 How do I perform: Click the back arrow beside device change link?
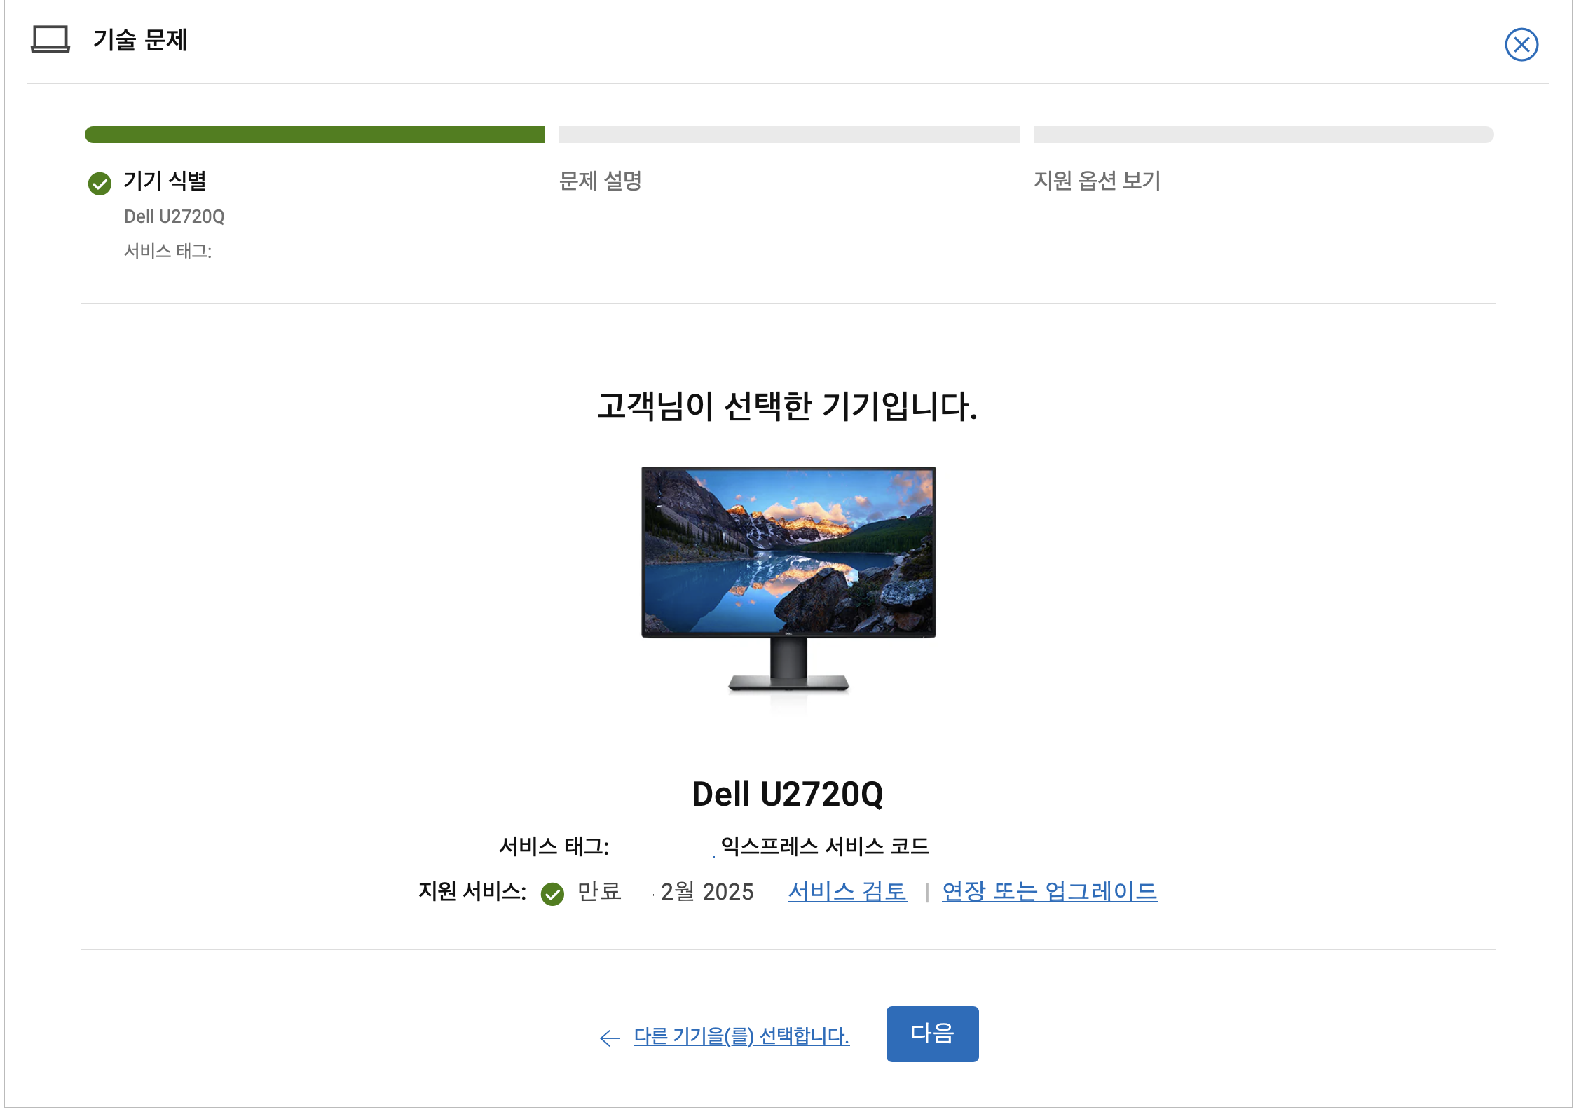pos(608,1038)
